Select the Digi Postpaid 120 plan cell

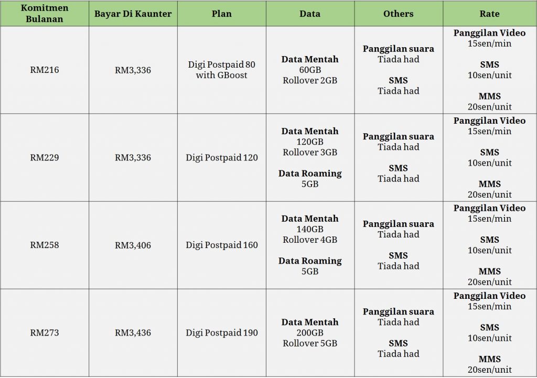point(222,157)
